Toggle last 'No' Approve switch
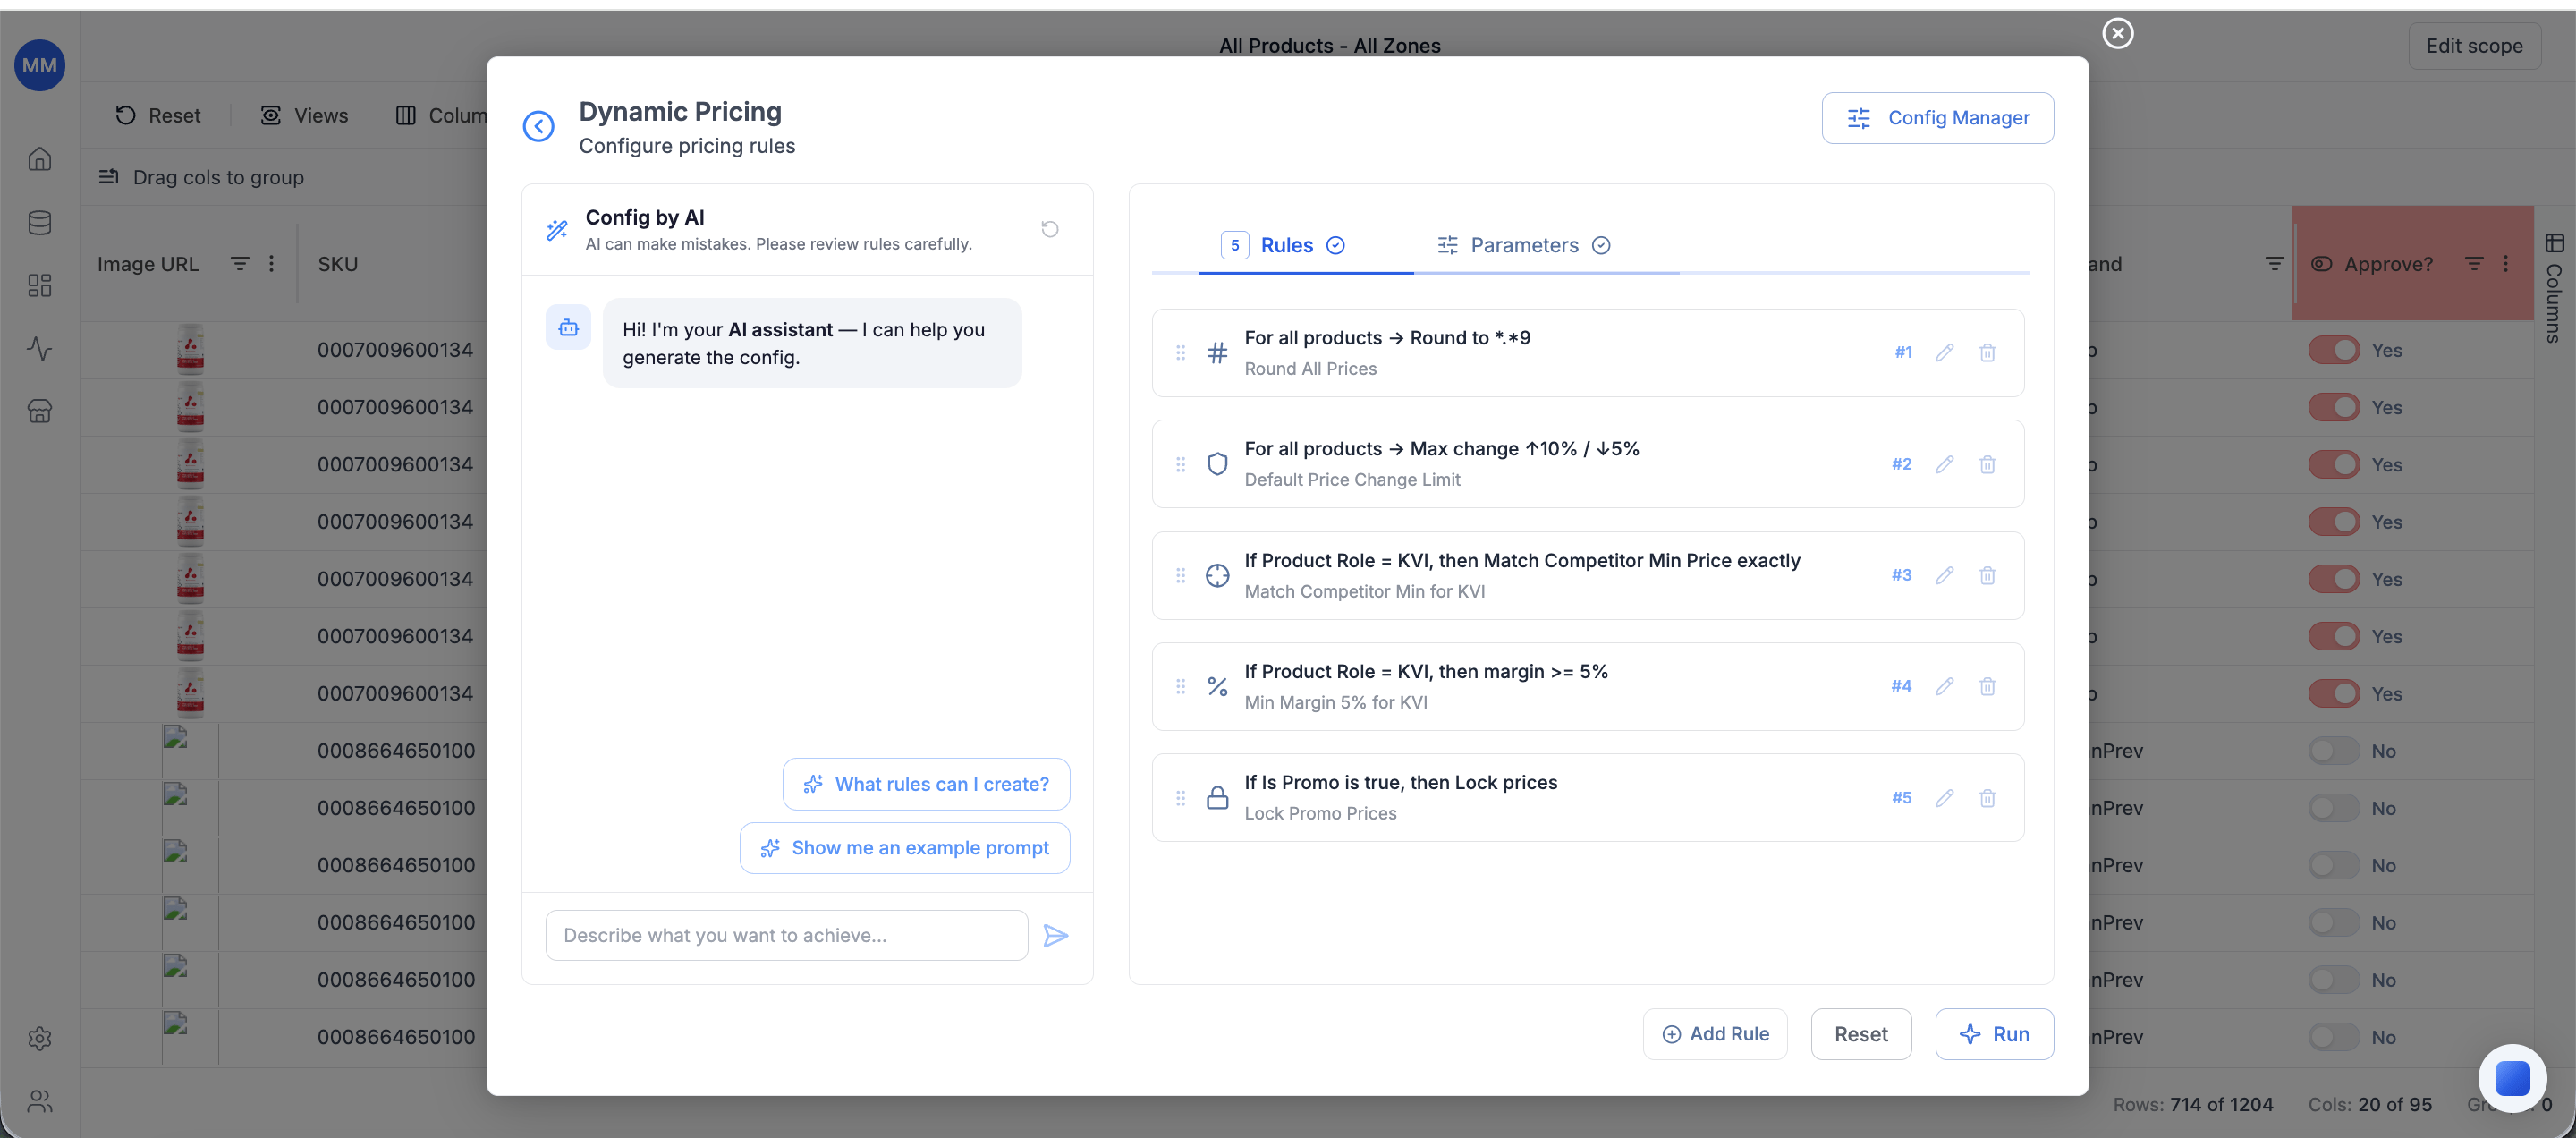Screen dimensions: 2576x1138 [x=2334, y=1037]
